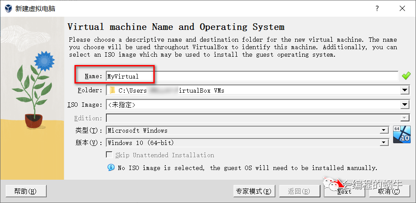Click the Windows 10 (64-bit) version value
Screen dimensions: 416x203
click(141, 143)
